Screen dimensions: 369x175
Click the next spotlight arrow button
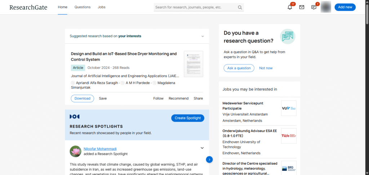[x=209, y=160]
